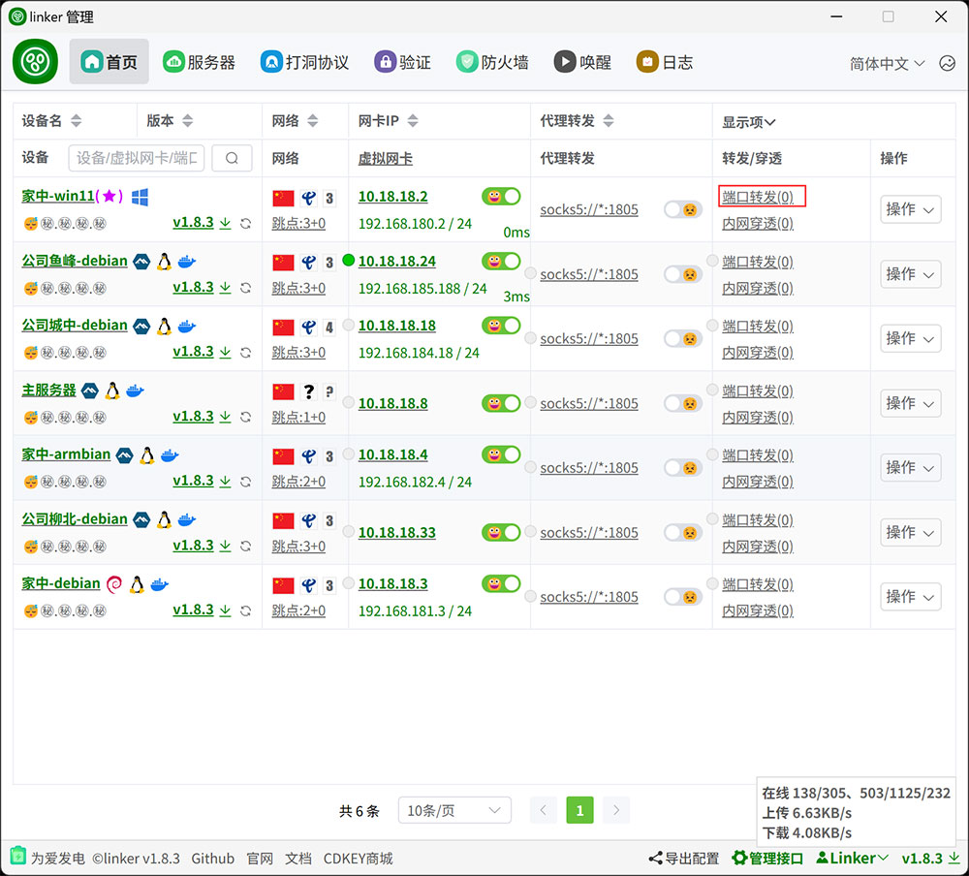
Task: Click the smiley face icon in the title bar
Action: point(947,63)
